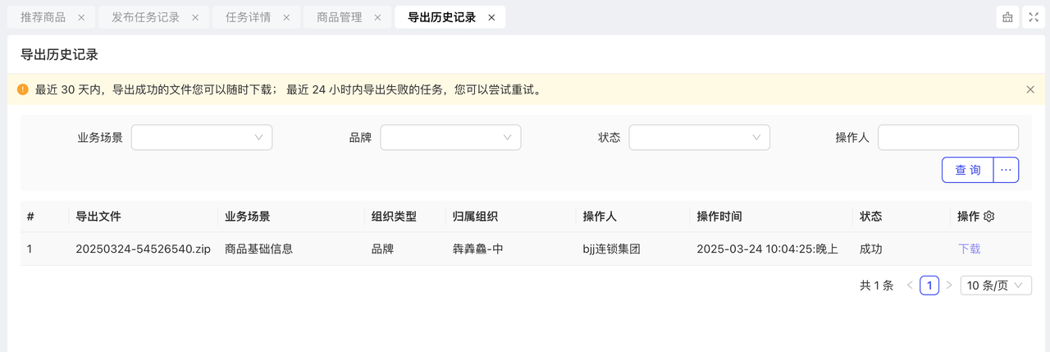Screen dimensions: 1050x352
Task: Switch to 发布任务记录 tab
Action: 145,17
